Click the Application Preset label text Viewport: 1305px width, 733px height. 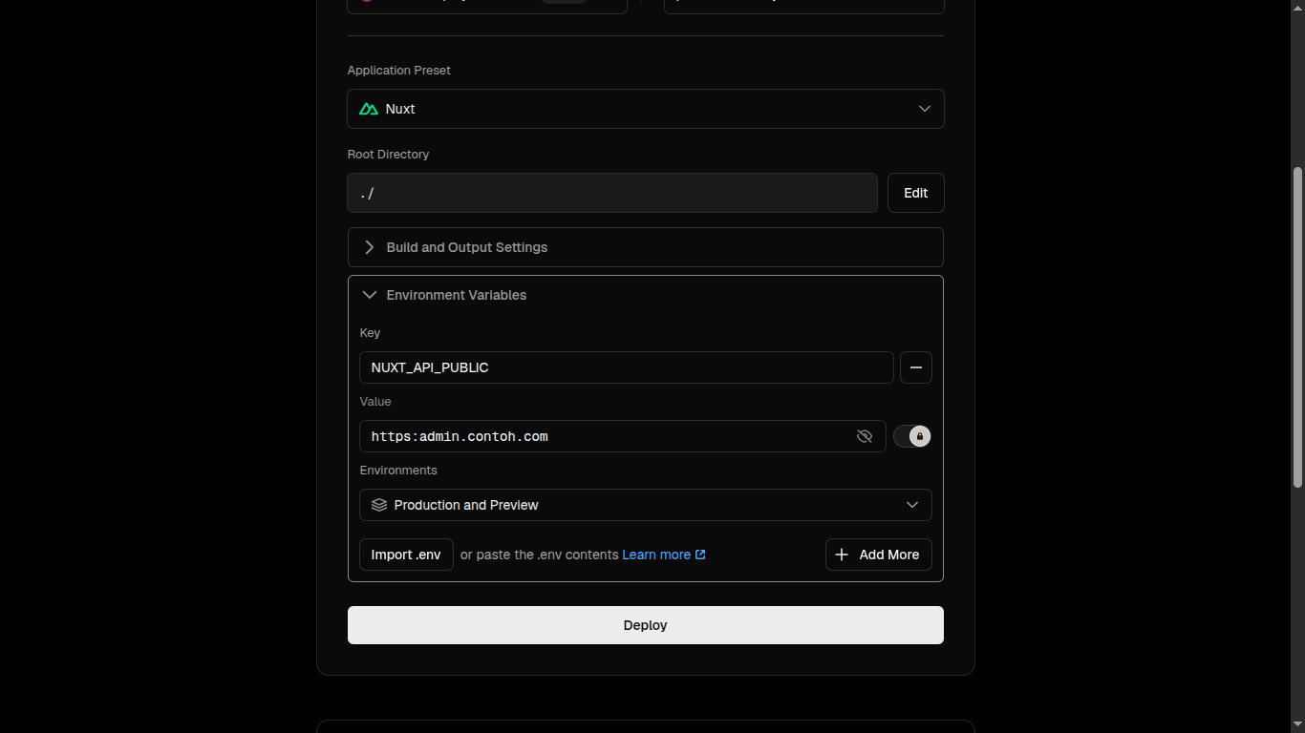tap(399, 71)
